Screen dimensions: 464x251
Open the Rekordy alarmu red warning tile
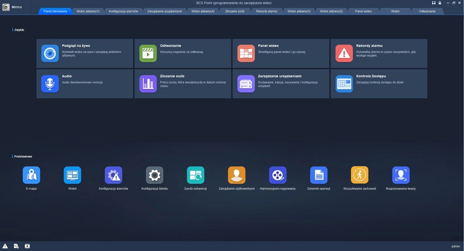pos(379,53)
